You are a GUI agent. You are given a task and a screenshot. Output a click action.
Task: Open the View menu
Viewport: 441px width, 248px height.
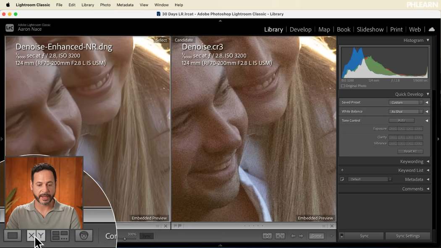144,5
